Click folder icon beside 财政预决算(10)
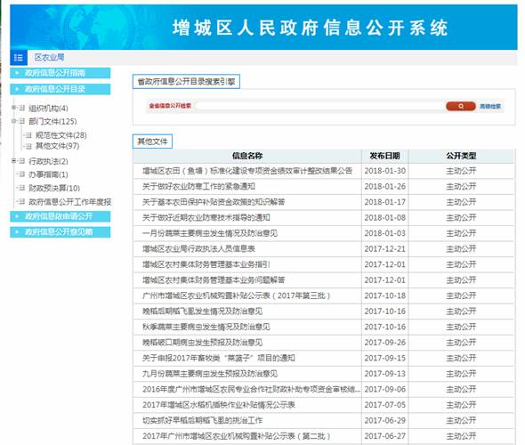Viewport: 525px width, 445px height. point(22,188)
